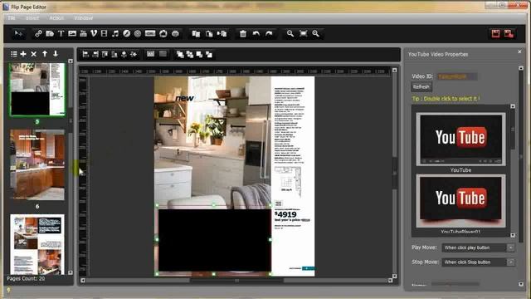Delete the page with the X icon
Screen dimensions: 531x299
(x=33, y=54)
